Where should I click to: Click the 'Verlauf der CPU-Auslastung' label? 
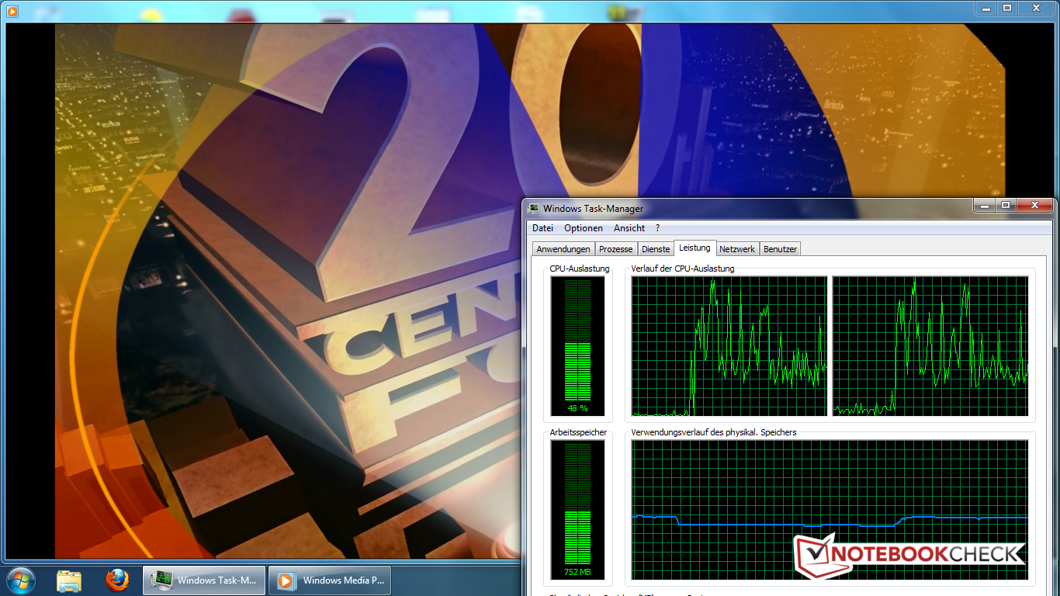coord(683,269)
